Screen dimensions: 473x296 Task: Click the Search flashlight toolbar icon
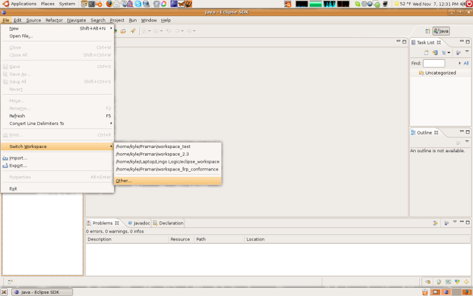tap(132, 31)
